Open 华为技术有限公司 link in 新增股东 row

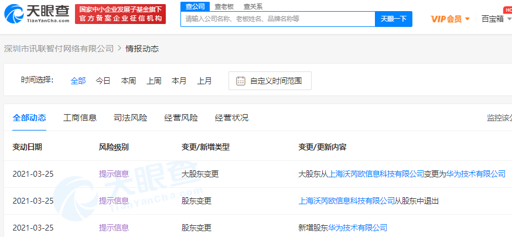click(x=357, y=228)
